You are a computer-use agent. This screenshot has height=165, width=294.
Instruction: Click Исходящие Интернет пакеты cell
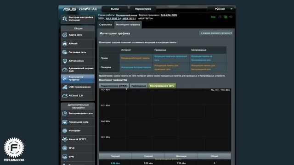(x=136, y=67)
